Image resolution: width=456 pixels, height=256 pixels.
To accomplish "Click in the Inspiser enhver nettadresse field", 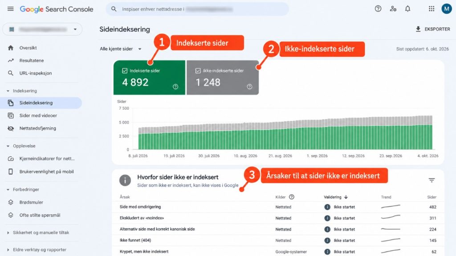I will click(197, 9).
